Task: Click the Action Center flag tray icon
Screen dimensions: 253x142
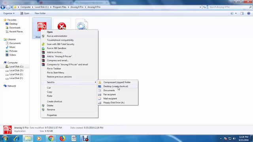Action: [x=225, y=138]
